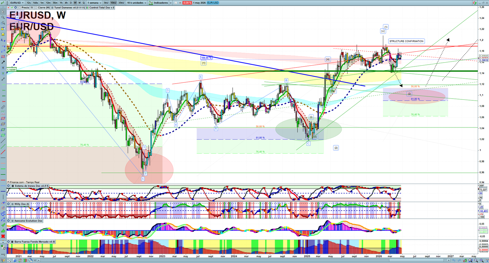Open the chat bubbles icon in bottom bar

15,260
